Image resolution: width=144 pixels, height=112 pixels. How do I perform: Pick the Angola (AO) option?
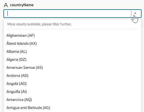72,84
